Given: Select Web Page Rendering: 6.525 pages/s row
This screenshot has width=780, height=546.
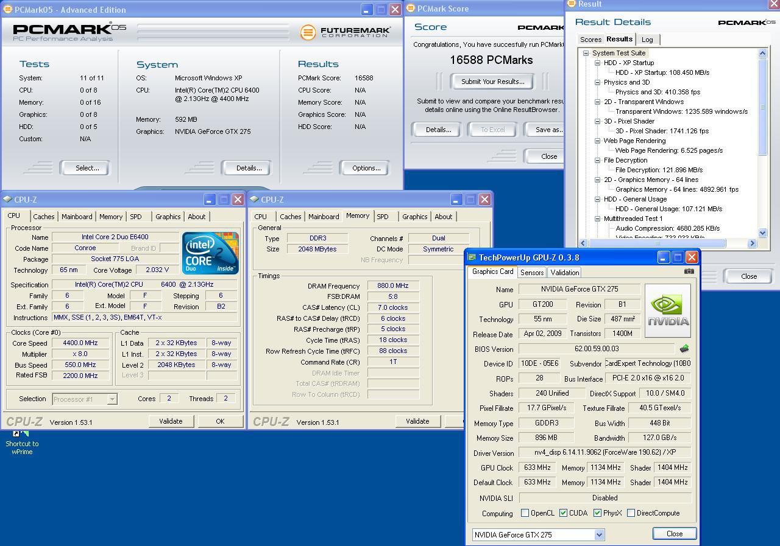Looking at the screenshot, I should click(x=669, y=150).
